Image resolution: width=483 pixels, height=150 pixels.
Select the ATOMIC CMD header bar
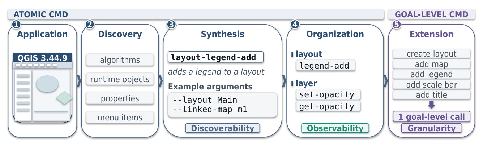(196, 14)
